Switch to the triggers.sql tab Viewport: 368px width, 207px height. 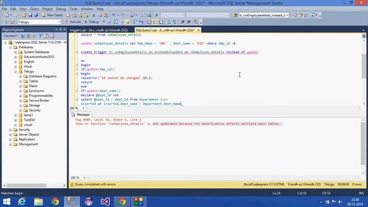coord(99,30)
